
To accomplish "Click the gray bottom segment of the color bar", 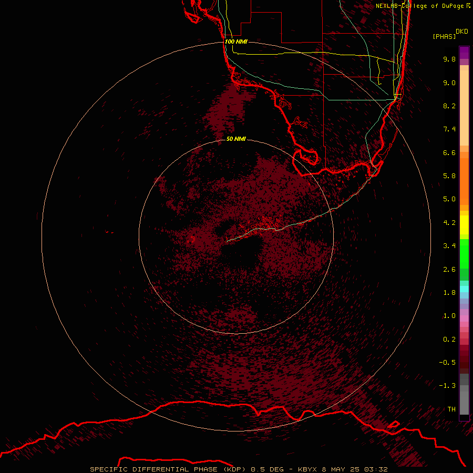I will click(x=464, y=403).
